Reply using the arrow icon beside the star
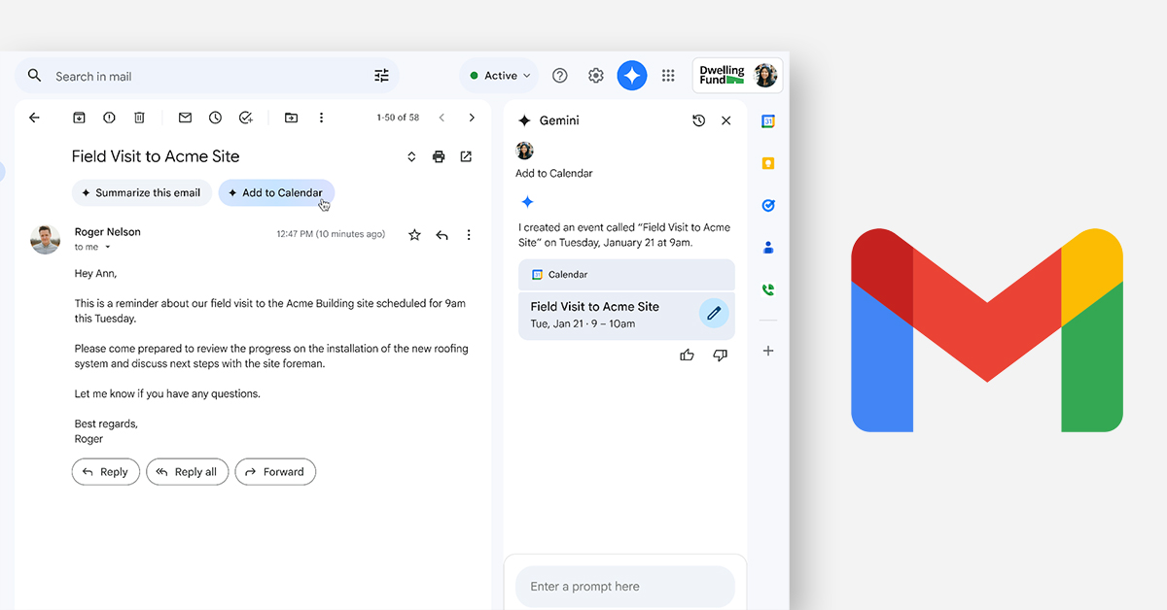 pos(442,235)
